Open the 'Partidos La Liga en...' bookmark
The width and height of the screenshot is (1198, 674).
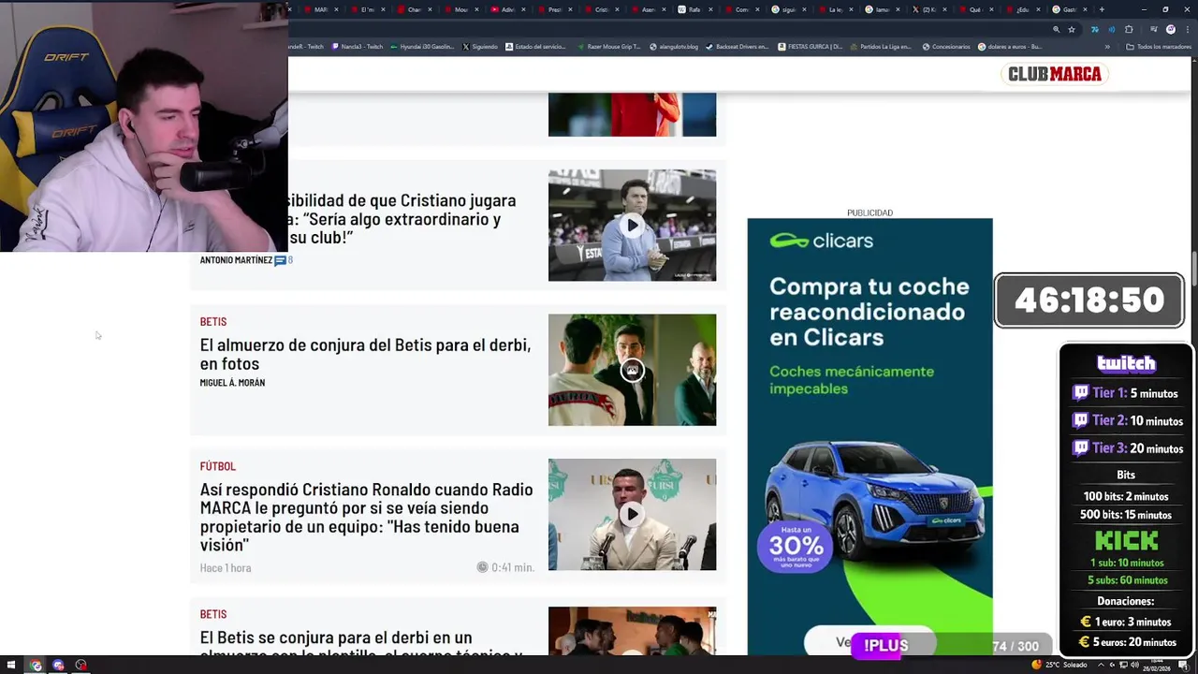[881, 47]
